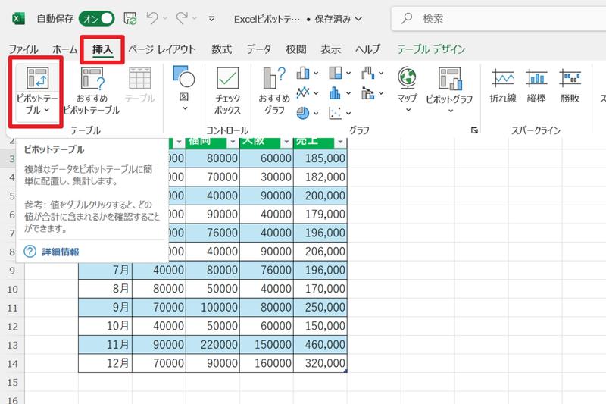Insert a hierarchy treemap chart
The image size is (606, 404).
[x=336, y=73]
